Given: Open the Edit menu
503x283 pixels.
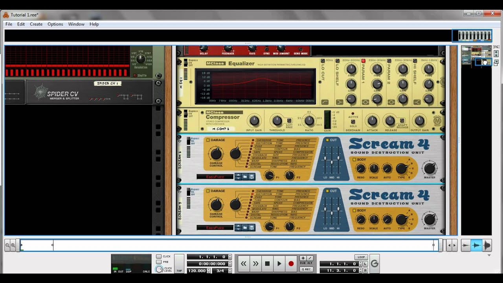Looking at the screenshot, I should pyautogui.click(x=21, y=24).
